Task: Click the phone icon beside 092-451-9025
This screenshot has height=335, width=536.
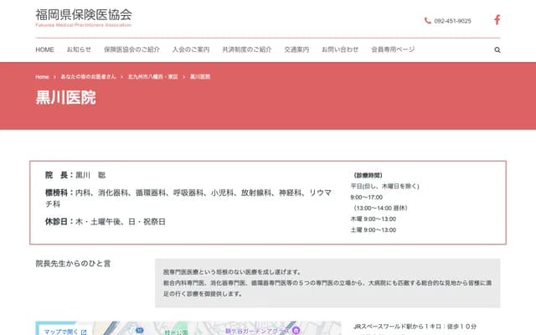Action: tap(428, 21)
